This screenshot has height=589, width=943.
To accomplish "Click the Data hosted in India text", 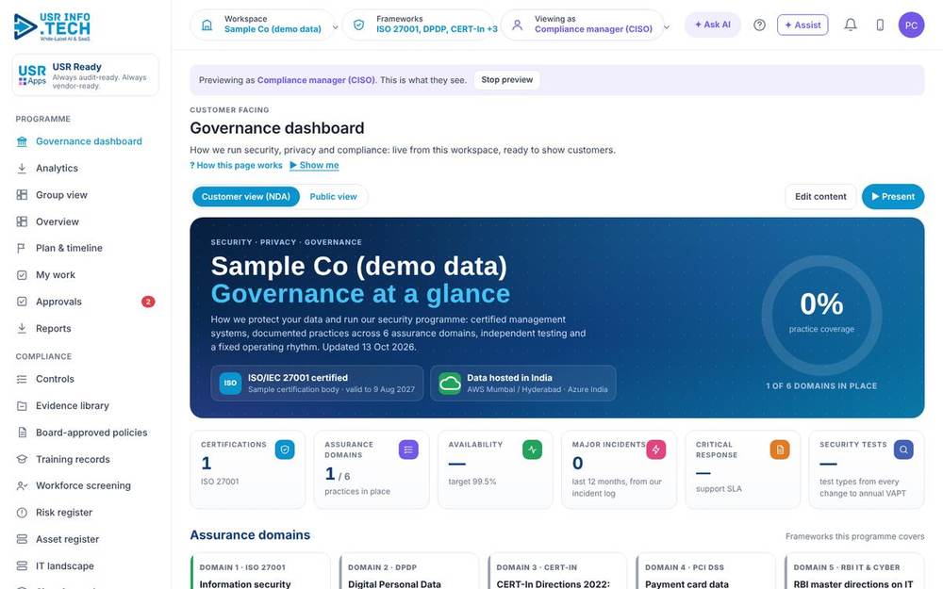I will pyautogui.click(x=509, y=378).
